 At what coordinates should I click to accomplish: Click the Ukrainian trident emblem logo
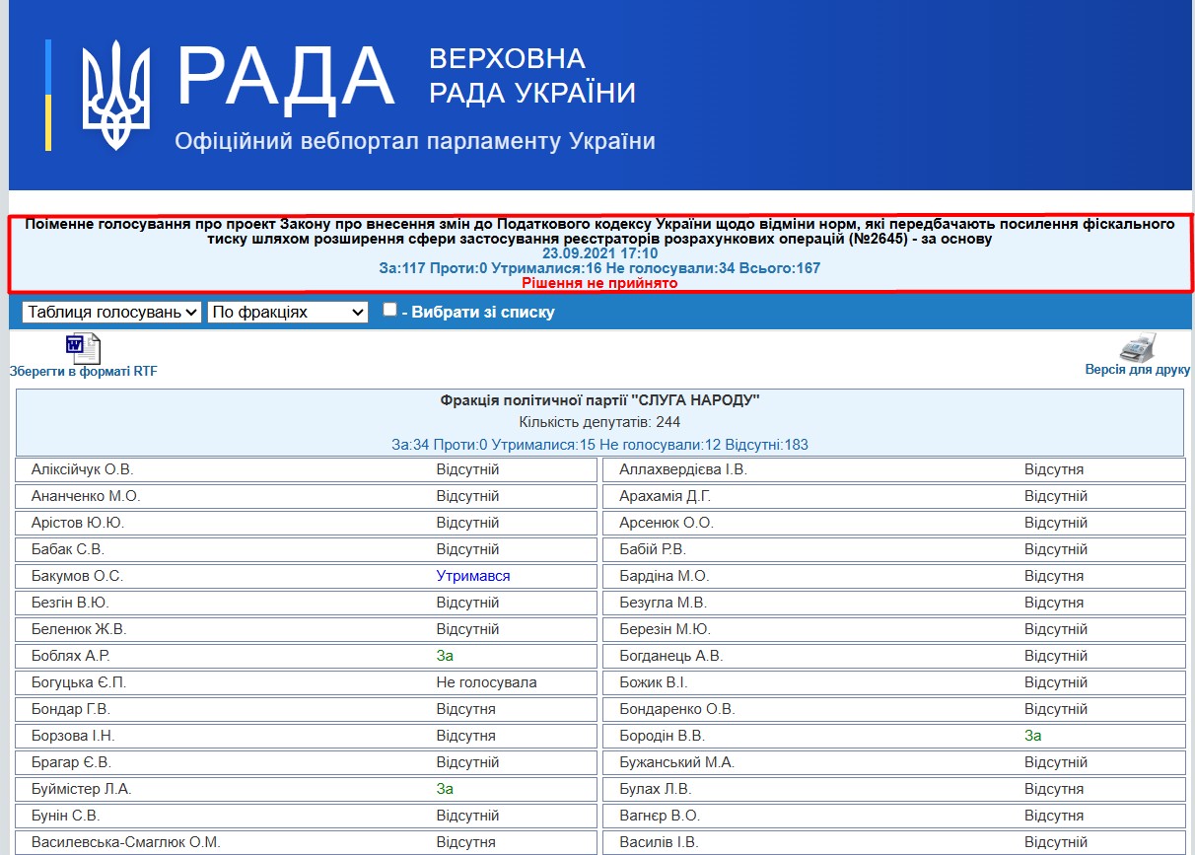coord(115,96)
